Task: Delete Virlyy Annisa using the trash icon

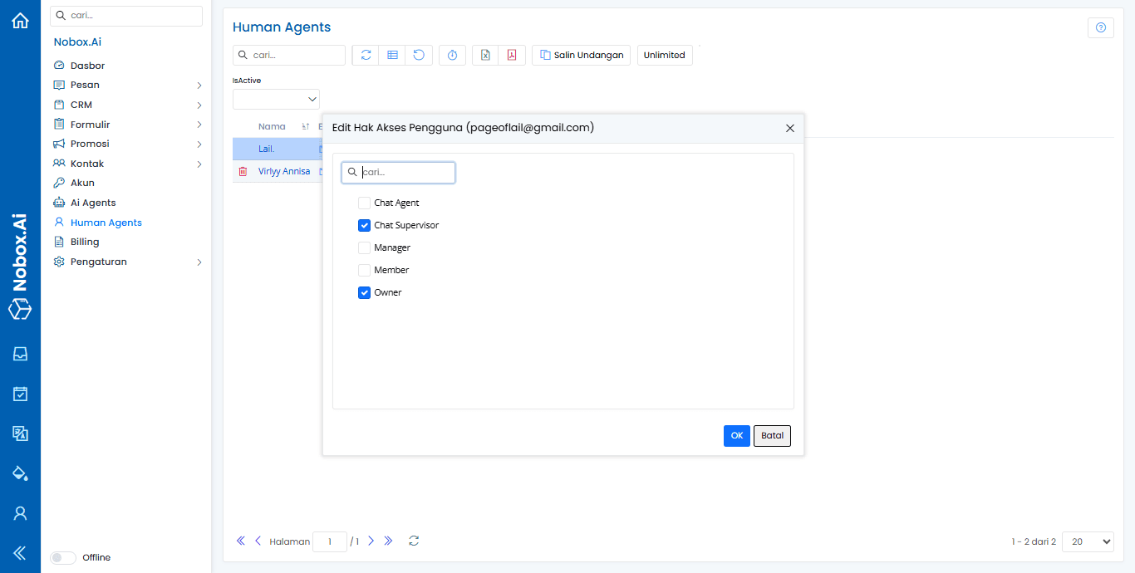Action: point(243,171)
